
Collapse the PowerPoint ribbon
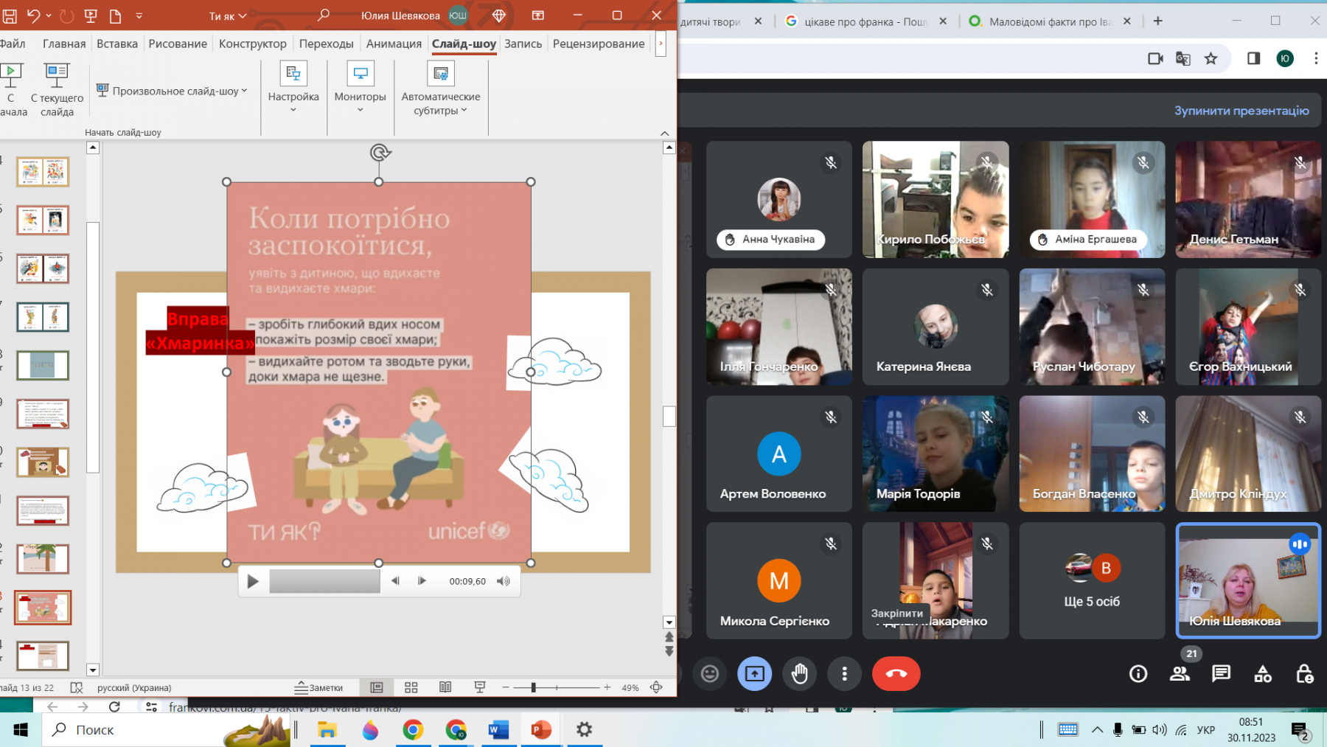click(x=665, y=133)
